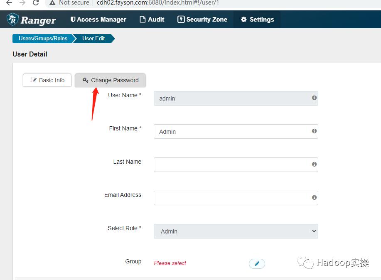Click the Ranger logo icon
381x280 pixels.
tap(12, 20)
